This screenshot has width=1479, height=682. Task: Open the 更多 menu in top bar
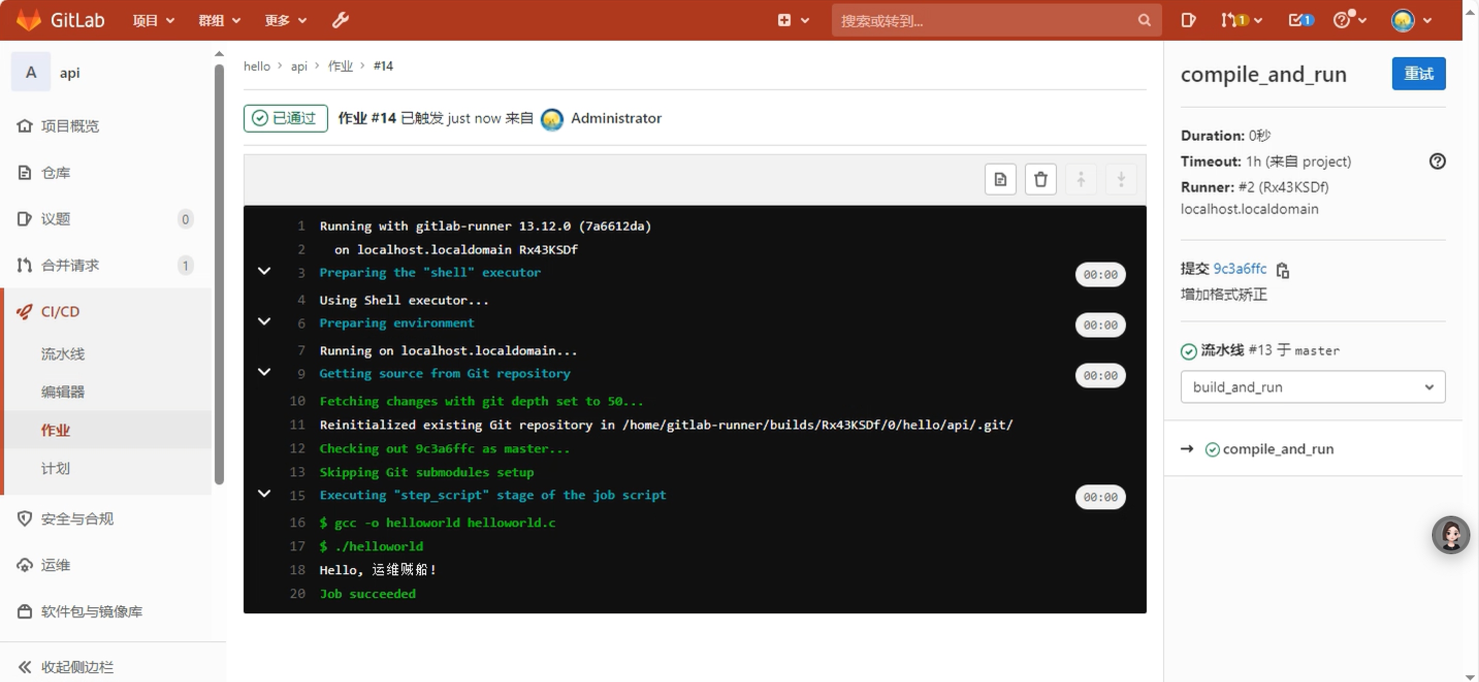click(285, 21)
